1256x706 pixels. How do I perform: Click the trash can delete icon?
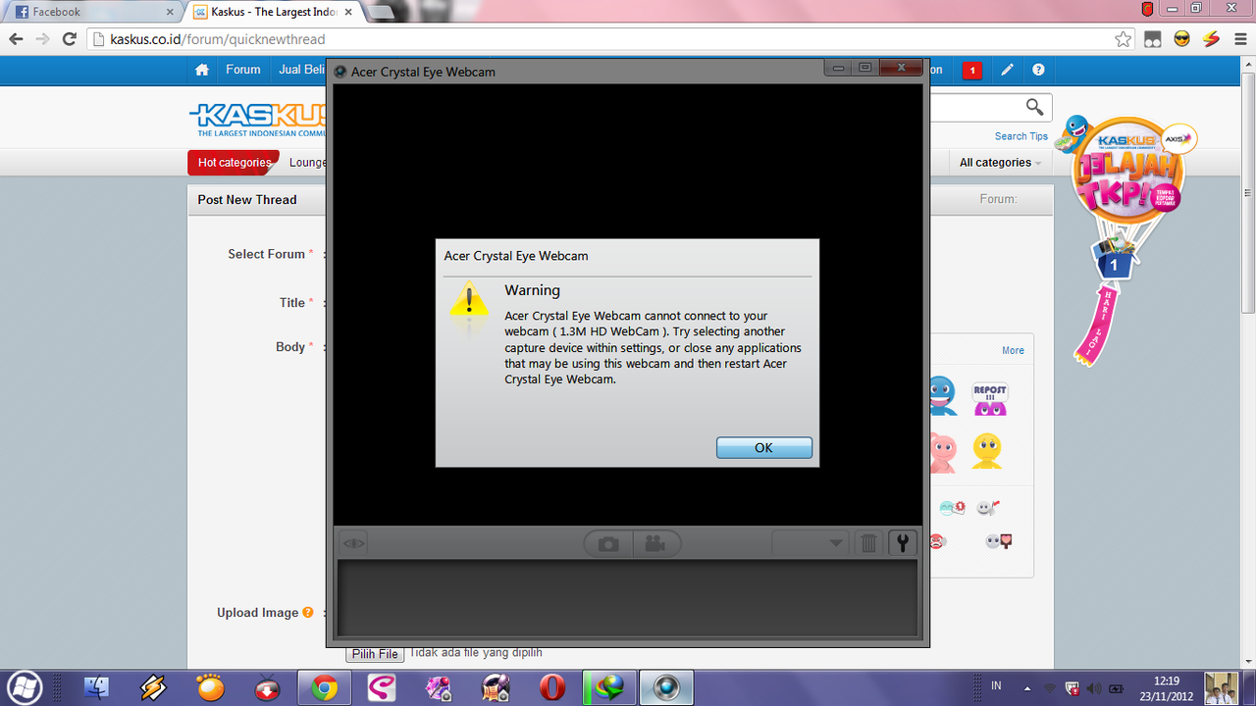pyautogui.click(x=868, y=542)
